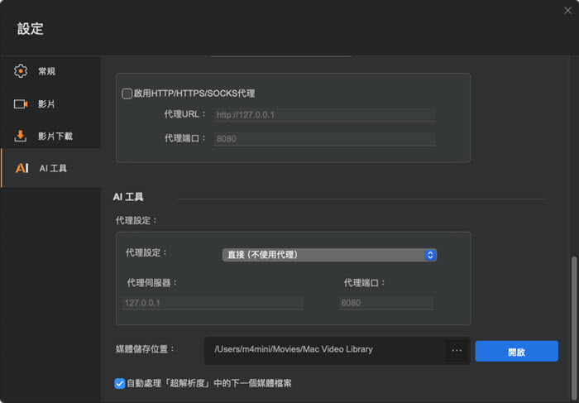Open the 常規 settings tab
The image size is (579, 403).
coord(50,71)
